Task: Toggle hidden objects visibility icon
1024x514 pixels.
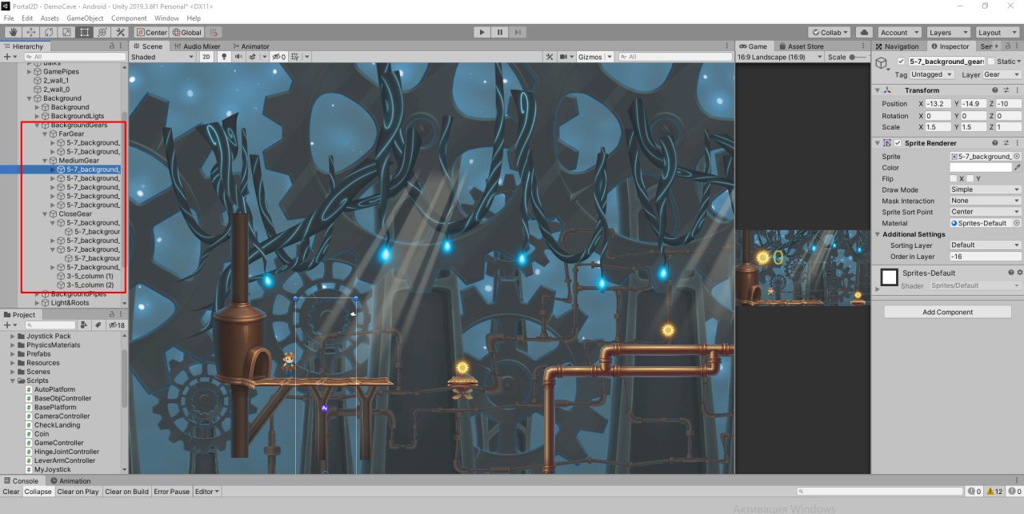Action: click(279, 58)
